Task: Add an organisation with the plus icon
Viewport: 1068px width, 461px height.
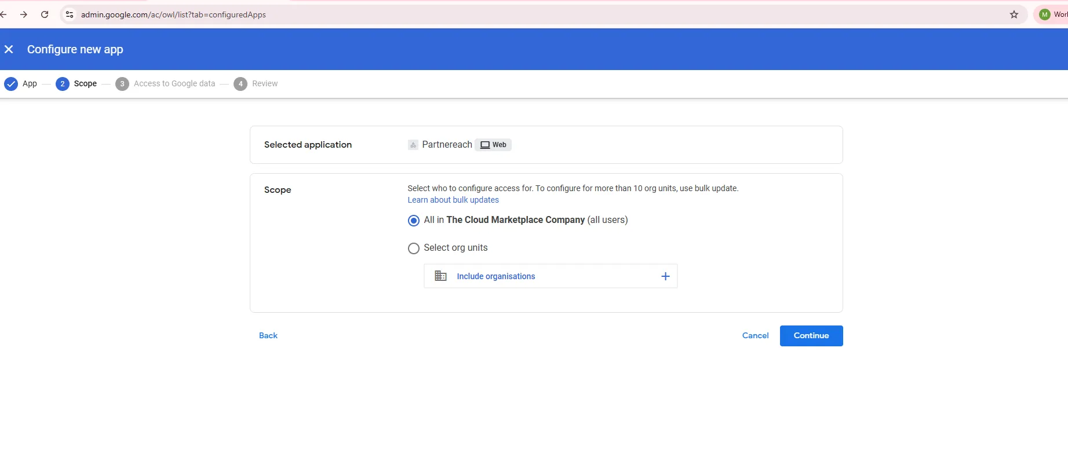Action: click(665, 276)
